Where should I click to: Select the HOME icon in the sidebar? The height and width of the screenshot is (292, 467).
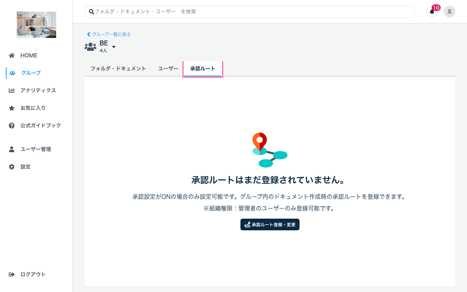click(12, 55)
